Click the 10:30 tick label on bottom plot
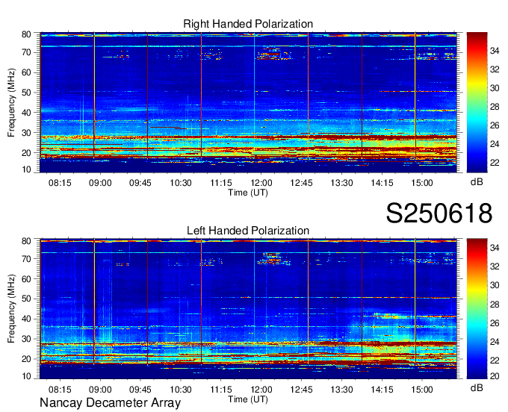Image resolution: width=508 pixels, height=412 pixels. [181, 390]
